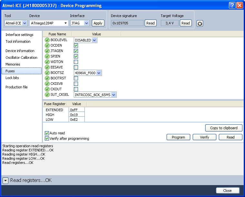Toggle Verify after programming checkbox
Image resolution: width=245 pixels, height=197 pixels.
(47, 139)
